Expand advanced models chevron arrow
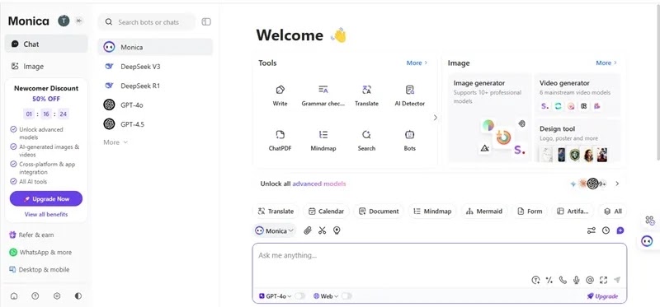Viewport: 660px width, 307px height. 617,184
